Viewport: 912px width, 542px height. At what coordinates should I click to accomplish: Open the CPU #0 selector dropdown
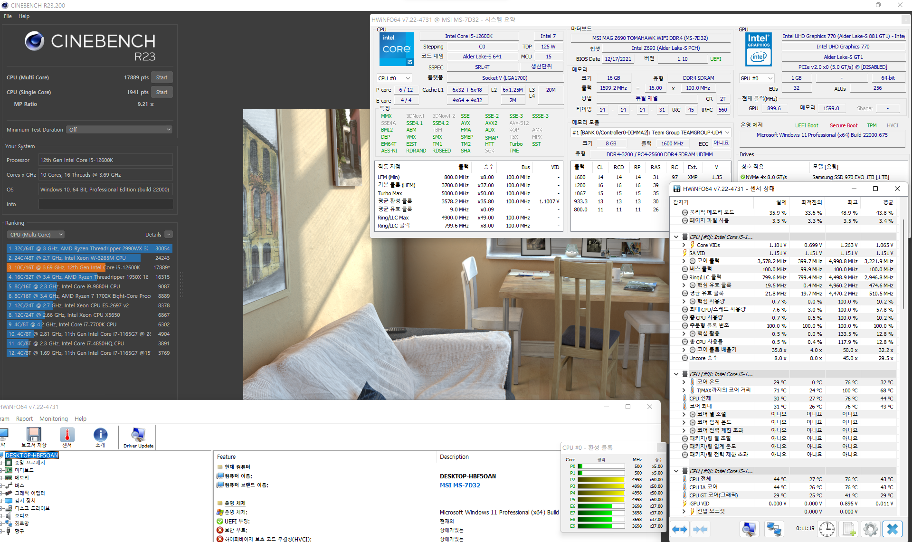pyautogui.click(x=394, y=78)
